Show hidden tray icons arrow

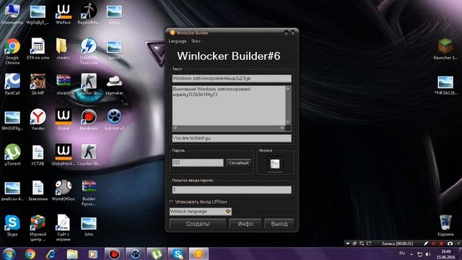pyautogui.click(x=411, y=253)
